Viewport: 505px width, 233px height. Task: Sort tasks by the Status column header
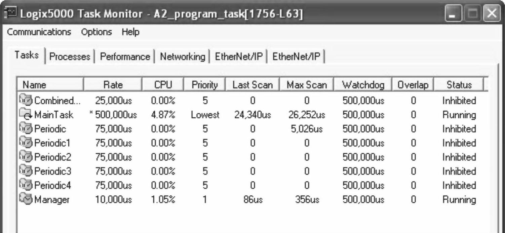click(459, 85)
